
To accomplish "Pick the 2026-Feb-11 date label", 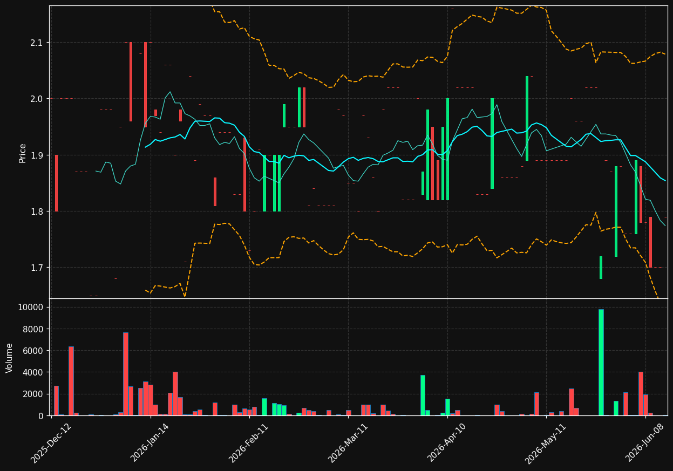I will (x=249, y=443).
